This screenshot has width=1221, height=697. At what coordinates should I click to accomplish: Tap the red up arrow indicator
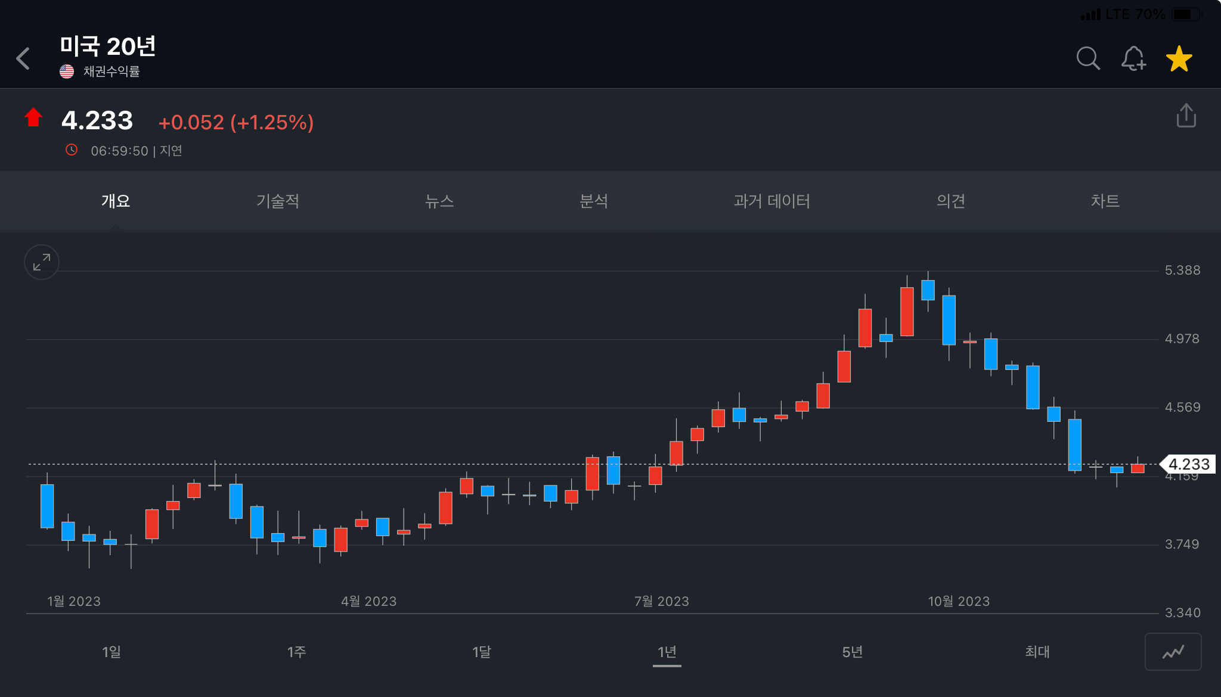pyautogui.click(x=33, y=117)
